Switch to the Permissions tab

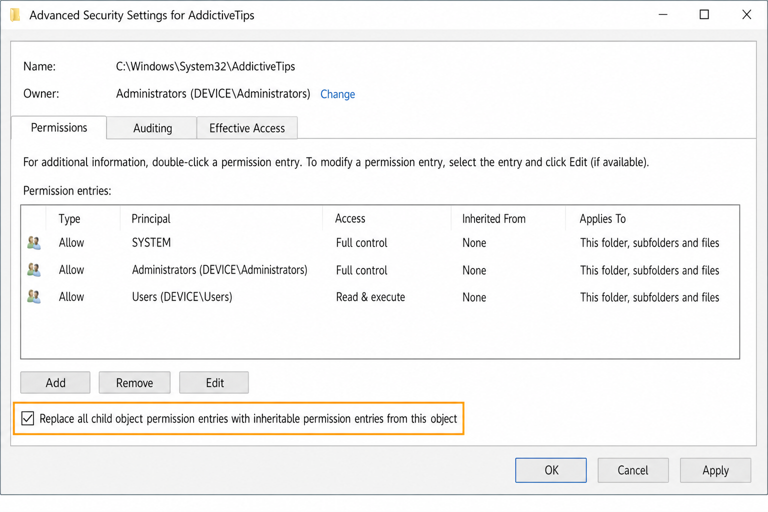pyautogui.click(x=59, y=127)
